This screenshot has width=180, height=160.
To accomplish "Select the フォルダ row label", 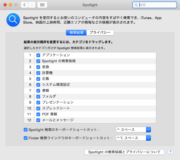I will click(x=49, y=97).
